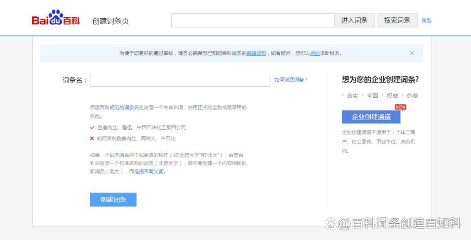Open the 帮助 help link
Viewport: 471px width, 240px height.
(x=426, y=20)
